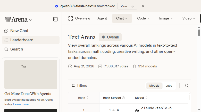
Task: Click the scrollbar up arrow
Action: (x=199, y=27)
